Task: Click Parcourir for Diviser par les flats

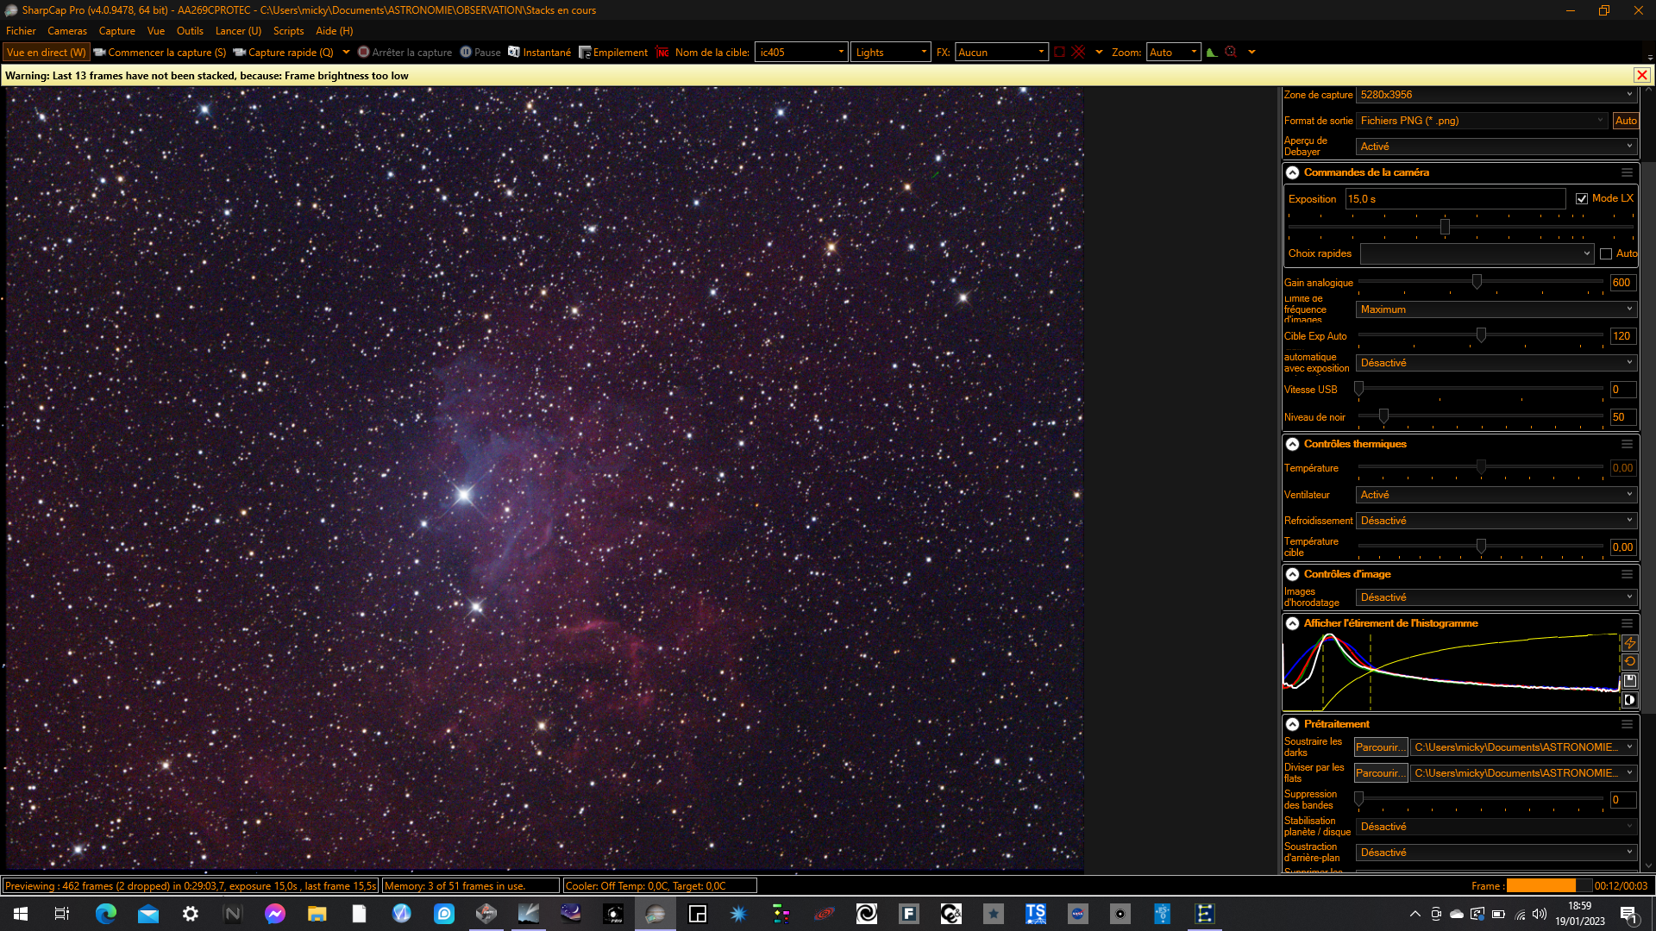Action: [x=1381, y=773]
